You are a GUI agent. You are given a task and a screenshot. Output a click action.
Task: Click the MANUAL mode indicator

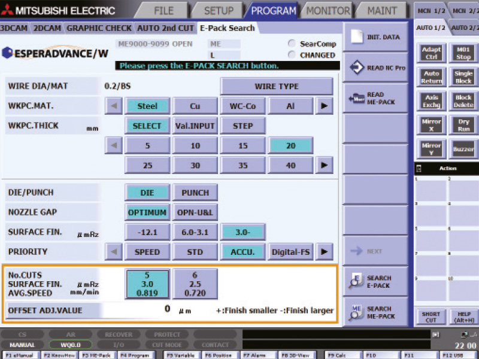pyautogui.click(x=22, y=345)
